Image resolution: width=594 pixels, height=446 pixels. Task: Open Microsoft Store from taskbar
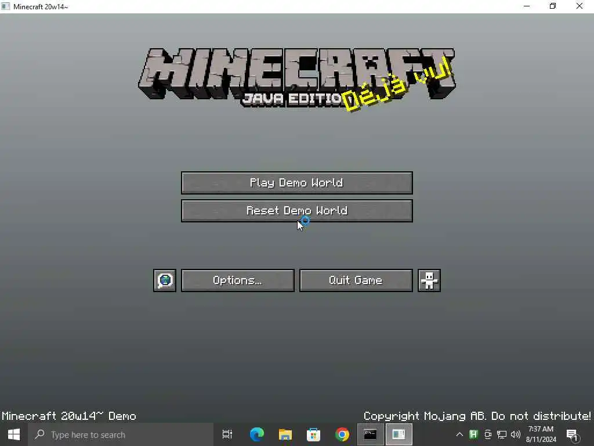(x=313, y=434)
